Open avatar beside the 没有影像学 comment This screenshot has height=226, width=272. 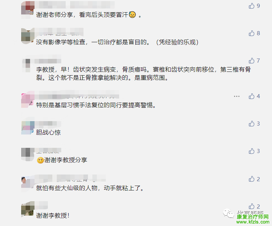(x=27, y=36)
